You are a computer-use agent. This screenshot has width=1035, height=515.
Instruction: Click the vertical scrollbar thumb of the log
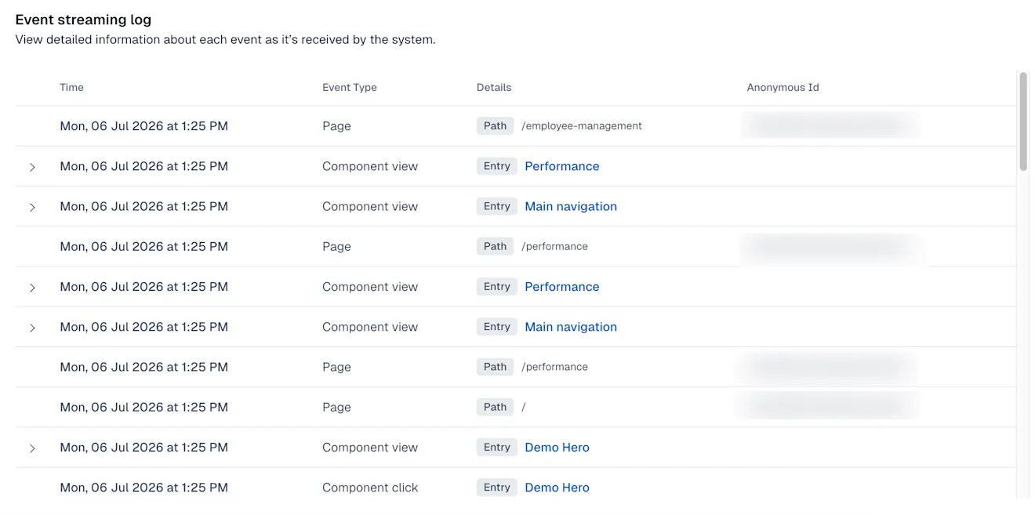tap(1022, 121)
